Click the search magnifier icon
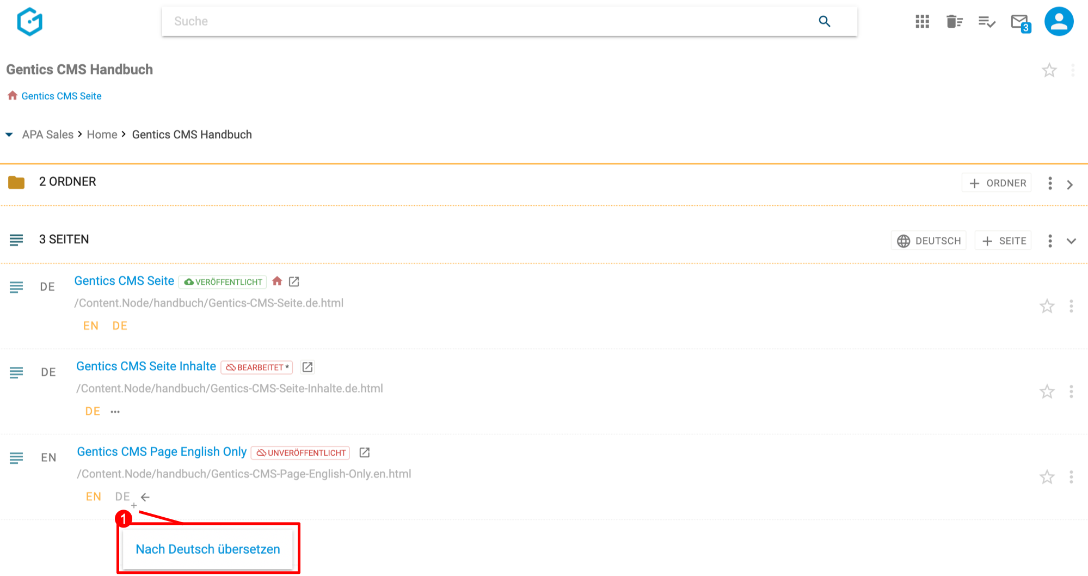The width and height of the screenshot is (1088, 576). [825, 21]
